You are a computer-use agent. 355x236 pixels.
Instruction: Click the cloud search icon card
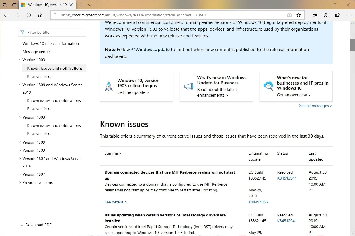click(268, 86)
